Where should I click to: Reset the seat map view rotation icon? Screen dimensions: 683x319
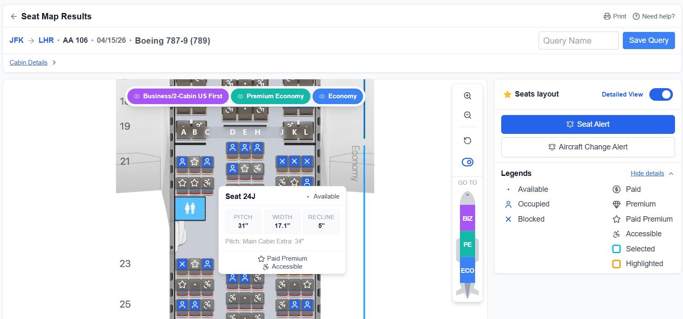(x=467, y=141)
